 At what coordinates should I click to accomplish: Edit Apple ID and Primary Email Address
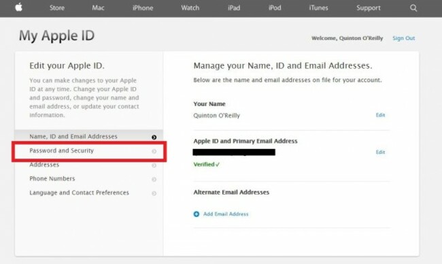(380, 152)
